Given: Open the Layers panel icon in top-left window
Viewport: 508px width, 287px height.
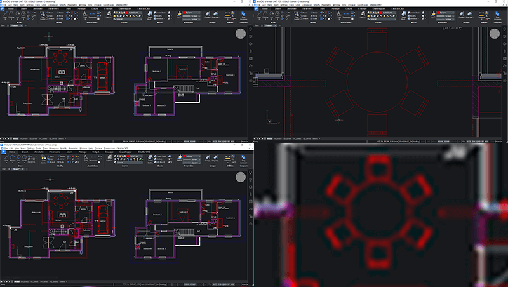Looking at the screenshot, I should pyautogui.click(x=109, y=15).
